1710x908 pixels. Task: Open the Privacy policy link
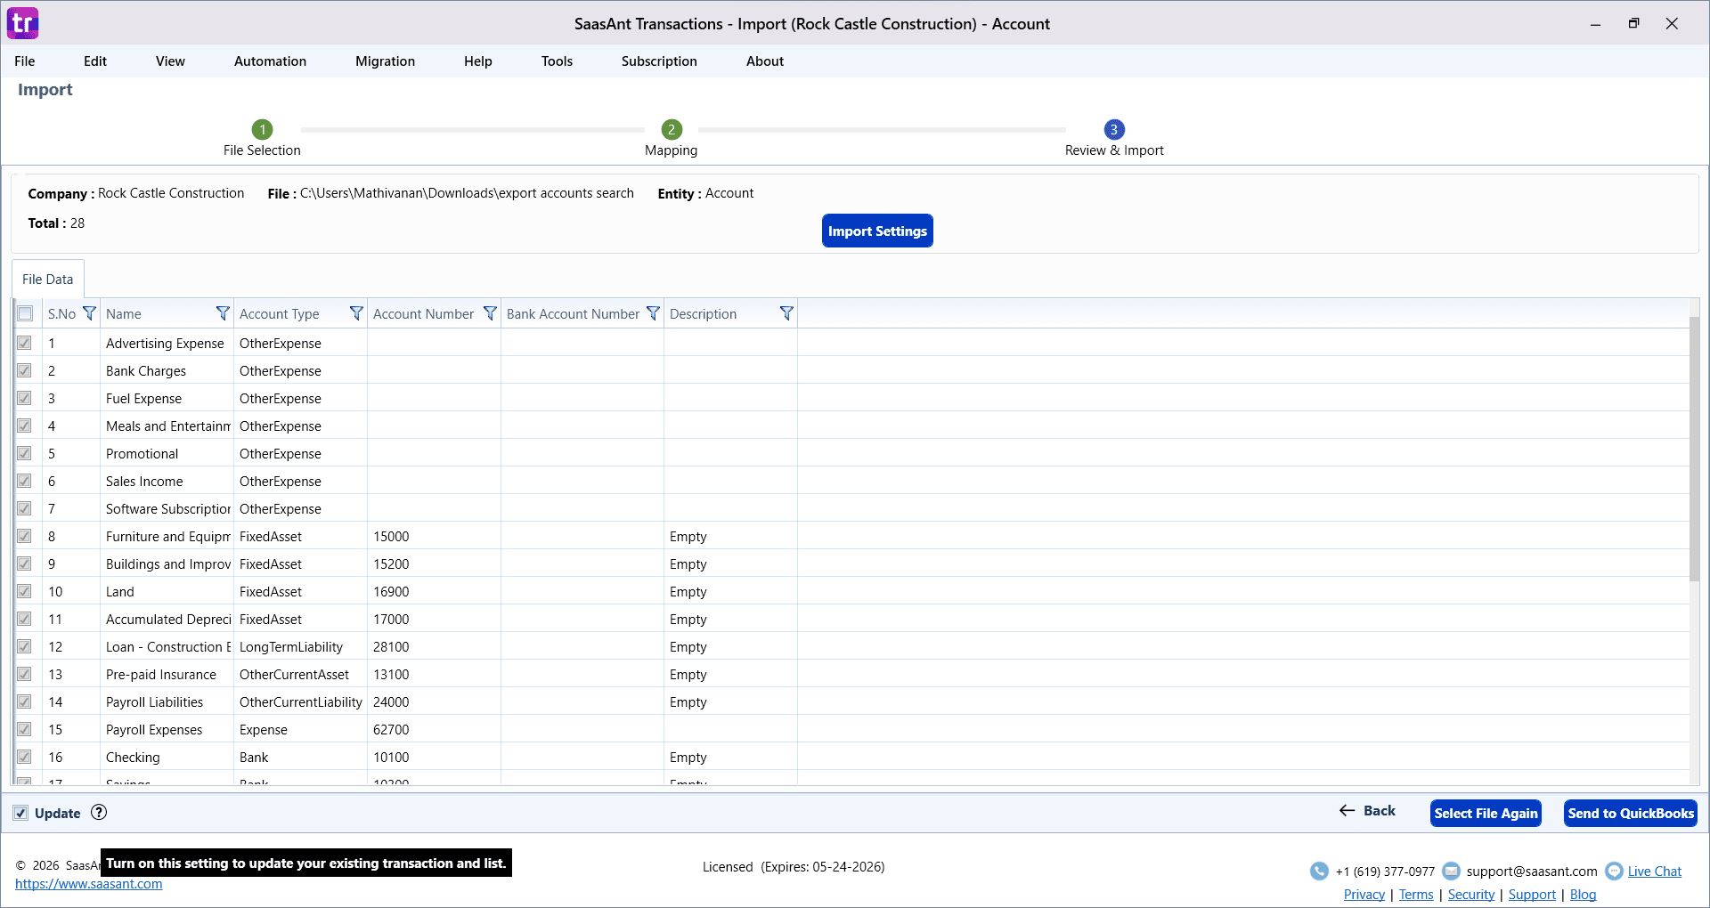click(x=1364, y=894)
